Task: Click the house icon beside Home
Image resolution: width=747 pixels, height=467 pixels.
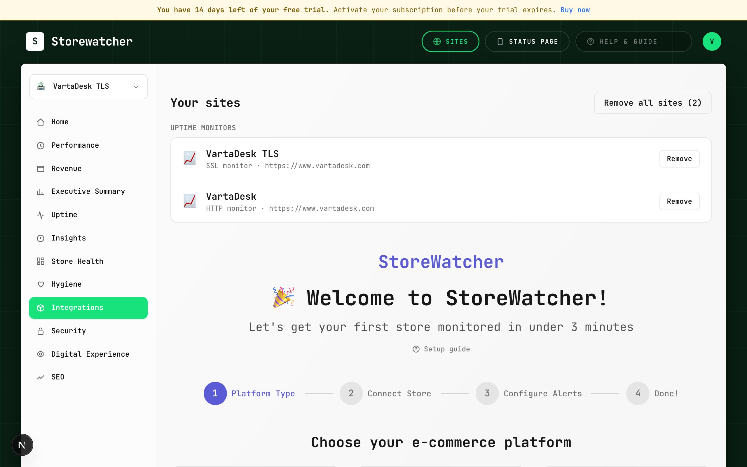Action: click(x=41, y=122)
